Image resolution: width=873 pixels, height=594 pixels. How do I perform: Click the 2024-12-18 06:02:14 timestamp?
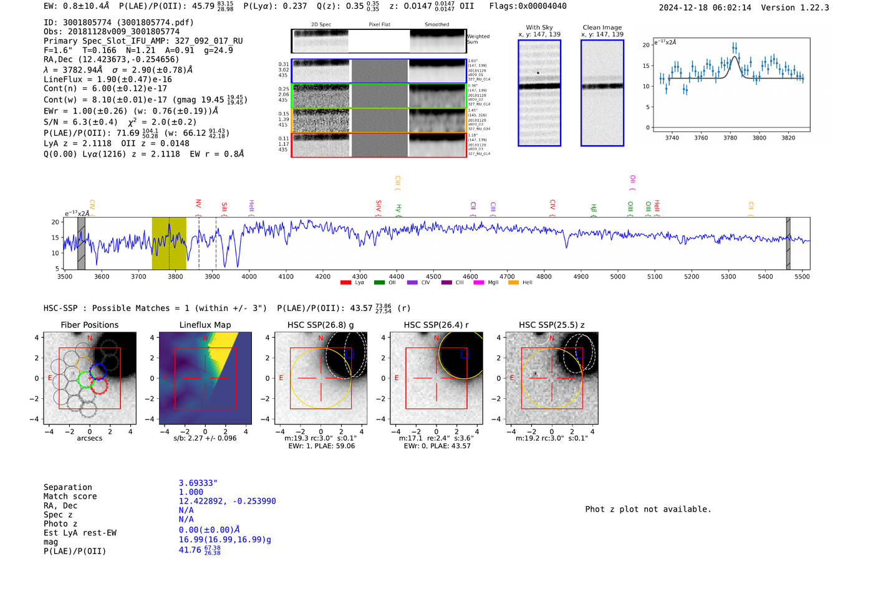click(705, 7)
